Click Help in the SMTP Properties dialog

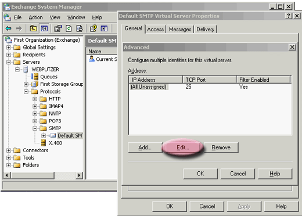click(x=281, y=206)
